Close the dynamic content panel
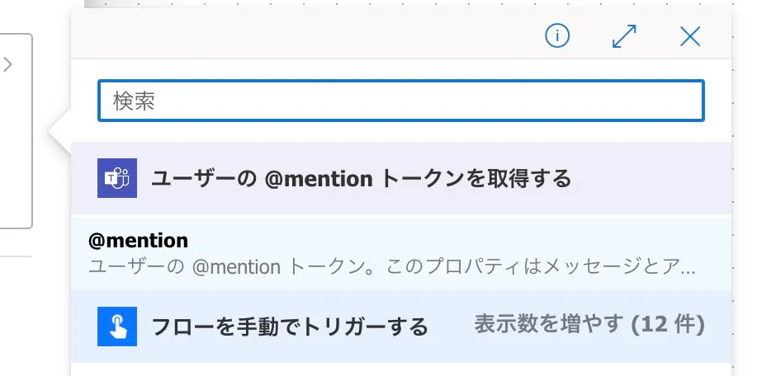Viewport: 757px width, 376px height. (689, 35)
